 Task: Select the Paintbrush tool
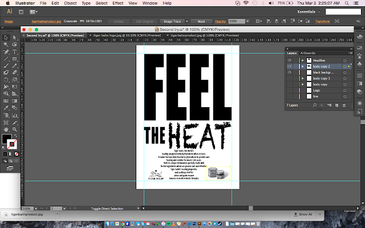6,66
